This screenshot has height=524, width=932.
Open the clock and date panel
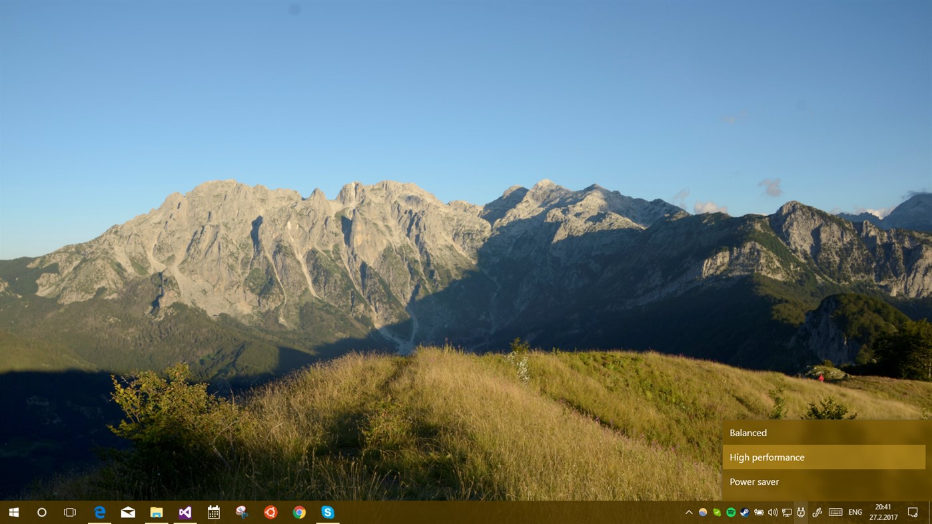click(x=883, y=512)
